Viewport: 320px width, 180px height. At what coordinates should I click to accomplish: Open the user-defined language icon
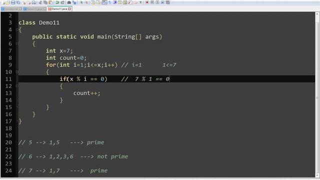pos(120,2)
